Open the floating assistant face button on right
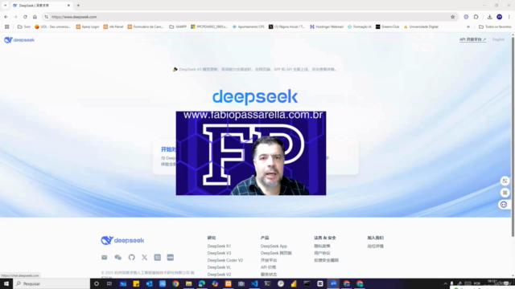Image resolution: width=515 pixels, height=289 pixels. (x=504, y=205)
